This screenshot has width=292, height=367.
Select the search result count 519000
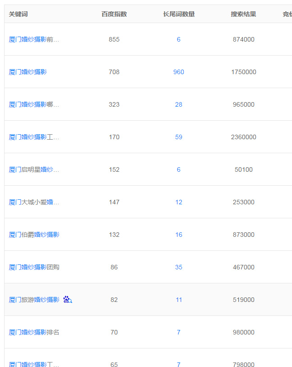tap(244, 300)
